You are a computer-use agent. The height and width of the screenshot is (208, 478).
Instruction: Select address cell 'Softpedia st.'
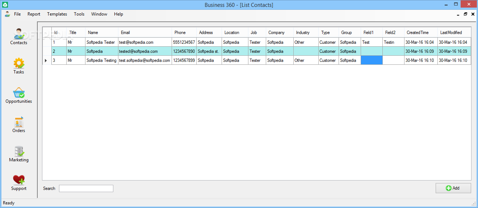coord(209,51)
